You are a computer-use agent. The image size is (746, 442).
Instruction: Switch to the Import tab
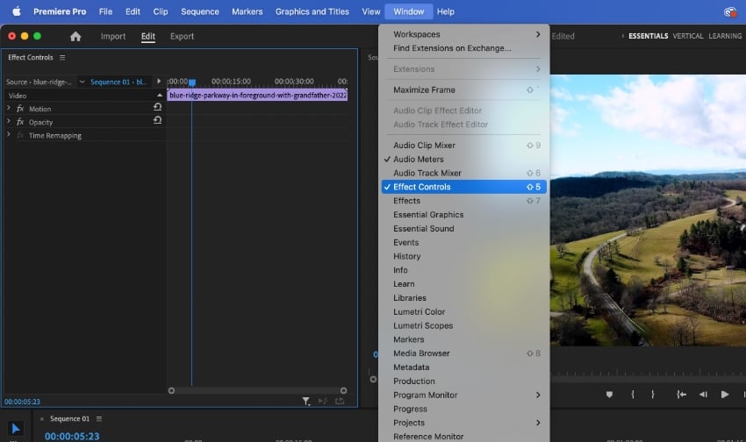113,36
